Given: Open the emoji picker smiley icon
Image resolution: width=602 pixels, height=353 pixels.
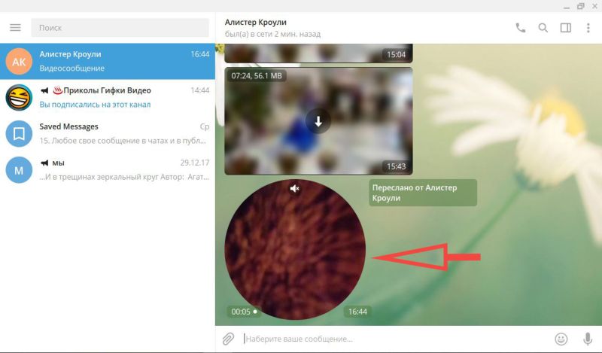Looking at the screenshot, I should (x=561, y=339).
